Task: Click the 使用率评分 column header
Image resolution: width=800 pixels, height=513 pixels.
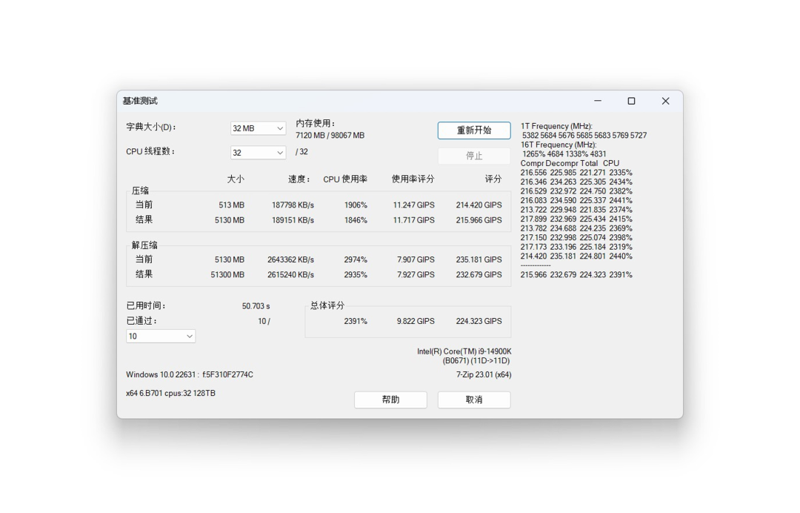Action: pos(413,179)
